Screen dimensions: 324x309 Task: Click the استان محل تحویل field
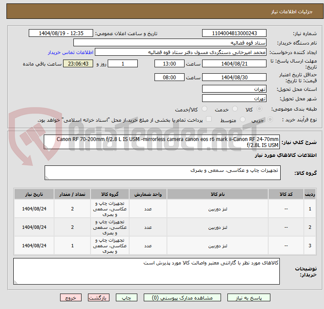[x=234, y=89]
